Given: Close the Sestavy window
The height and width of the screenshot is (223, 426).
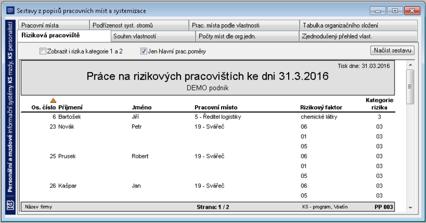Looking at the screenshot, I should [412, 11].
